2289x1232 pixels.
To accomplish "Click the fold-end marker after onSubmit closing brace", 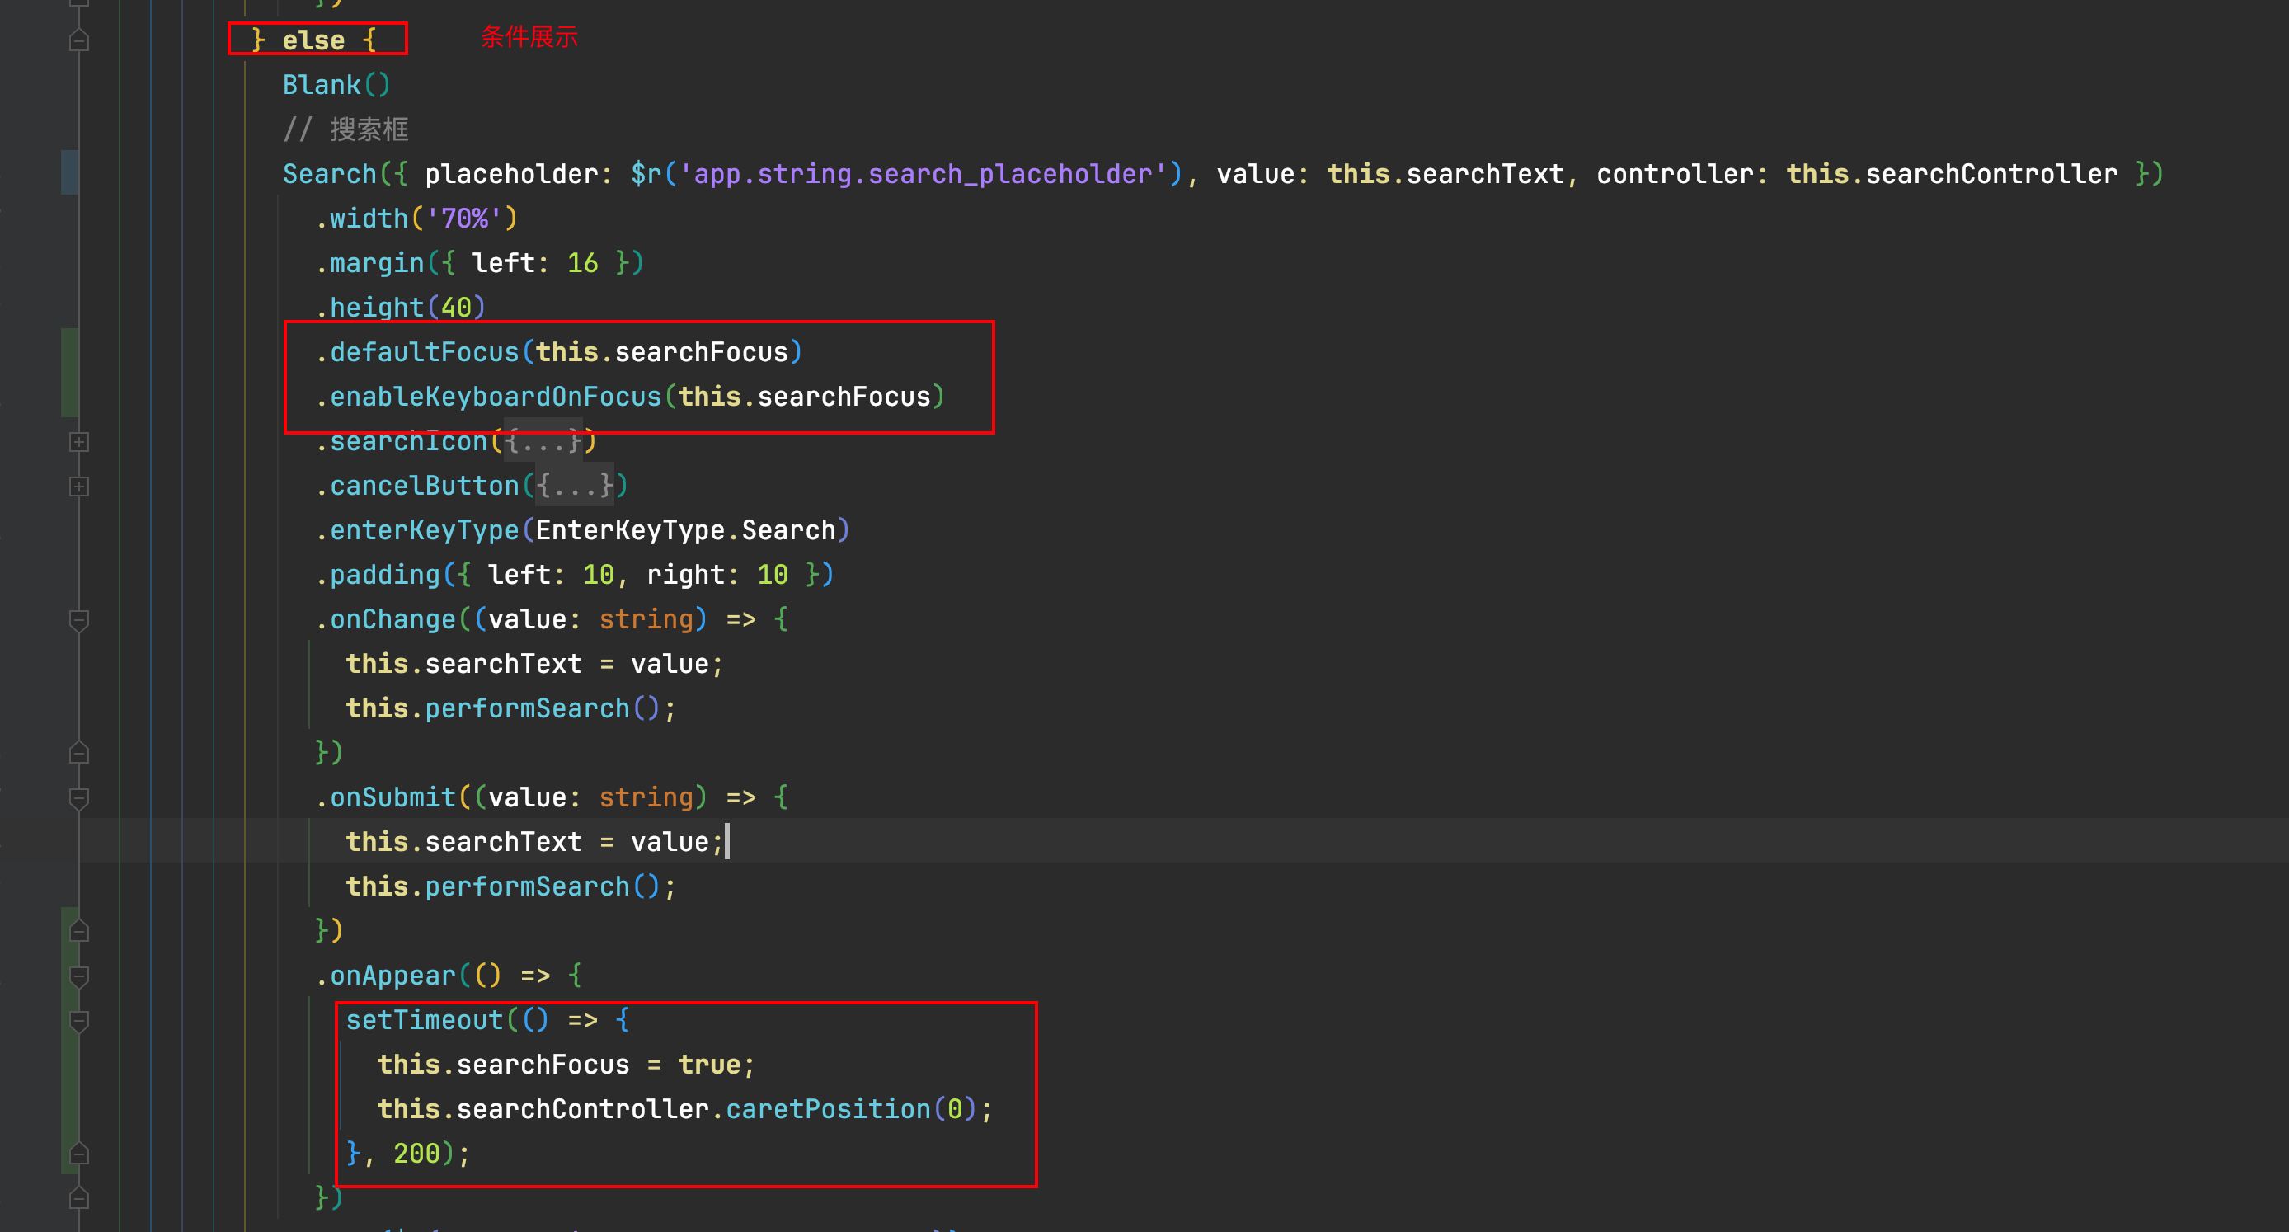I will [79, 931].
